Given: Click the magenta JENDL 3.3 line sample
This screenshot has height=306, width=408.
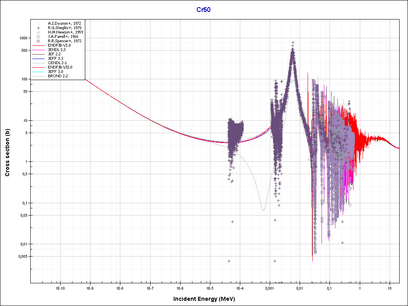Looking at the screenshot, I should click(38, 50).
